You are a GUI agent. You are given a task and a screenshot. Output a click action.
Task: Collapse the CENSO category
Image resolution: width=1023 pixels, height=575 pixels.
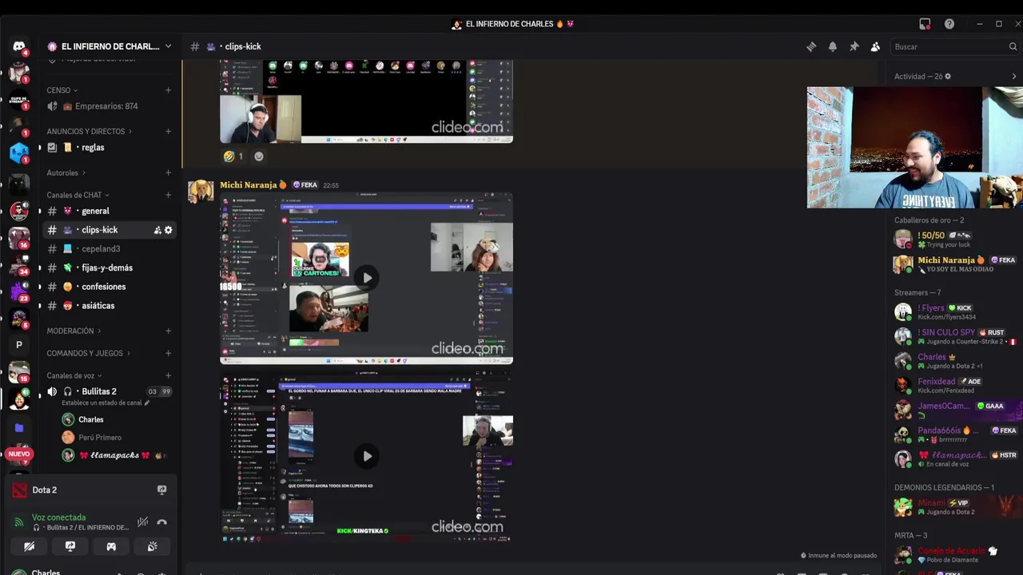pos(62,90)
